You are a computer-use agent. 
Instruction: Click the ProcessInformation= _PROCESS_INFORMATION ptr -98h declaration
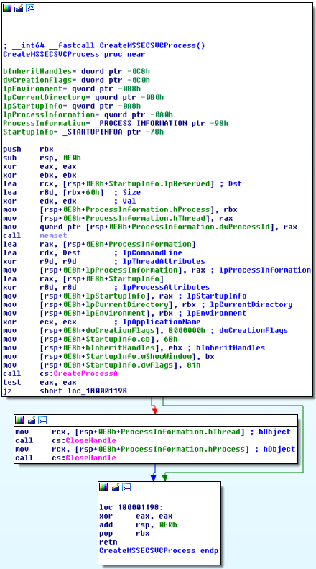[x=116, y=124]
